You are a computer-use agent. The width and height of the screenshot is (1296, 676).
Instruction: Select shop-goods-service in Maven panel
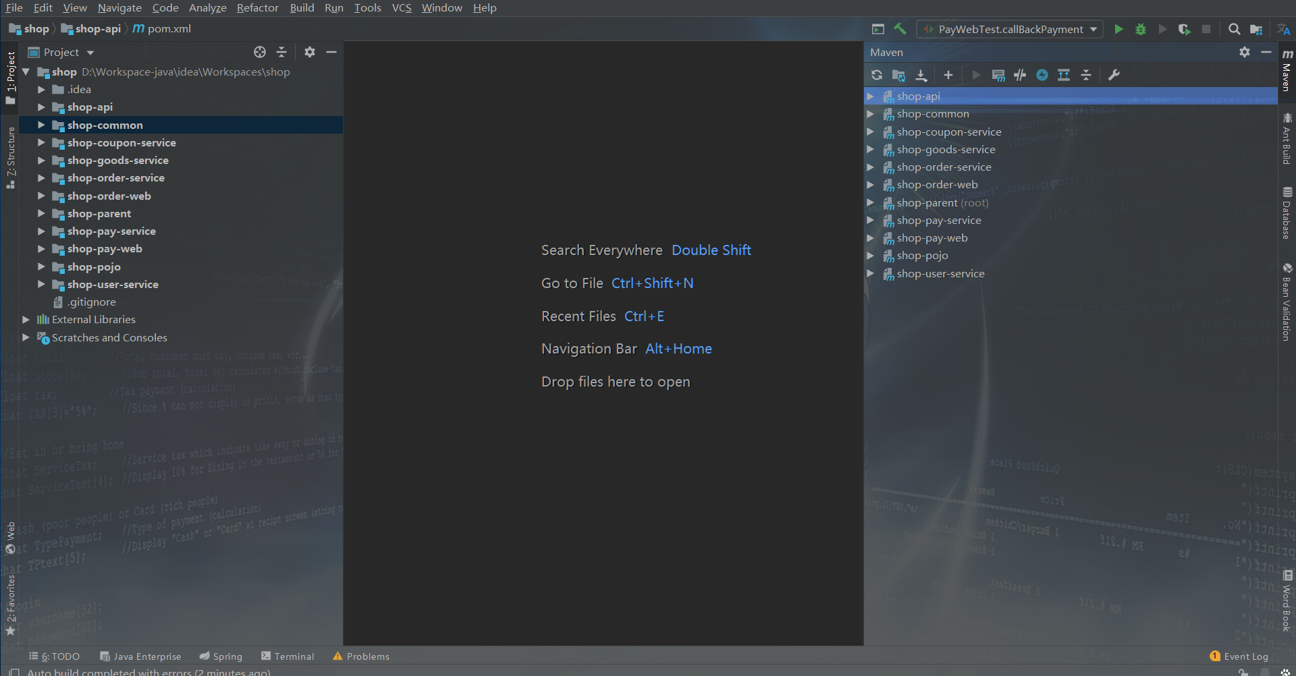coord(946,150)
